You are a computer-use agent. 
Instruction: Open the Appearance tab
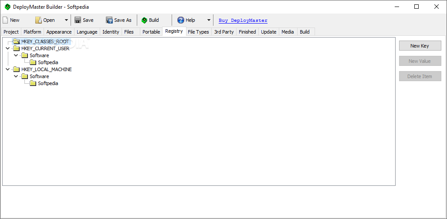click(x=59, y=32)
